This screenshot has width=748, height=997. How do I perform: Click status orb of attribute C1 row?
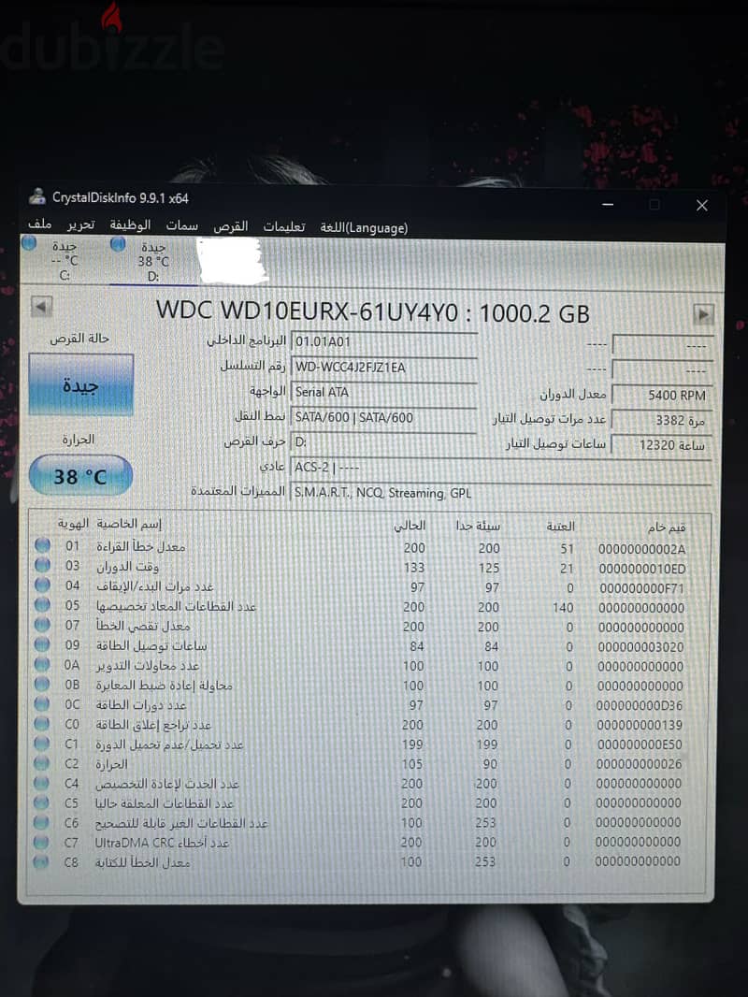42,744
